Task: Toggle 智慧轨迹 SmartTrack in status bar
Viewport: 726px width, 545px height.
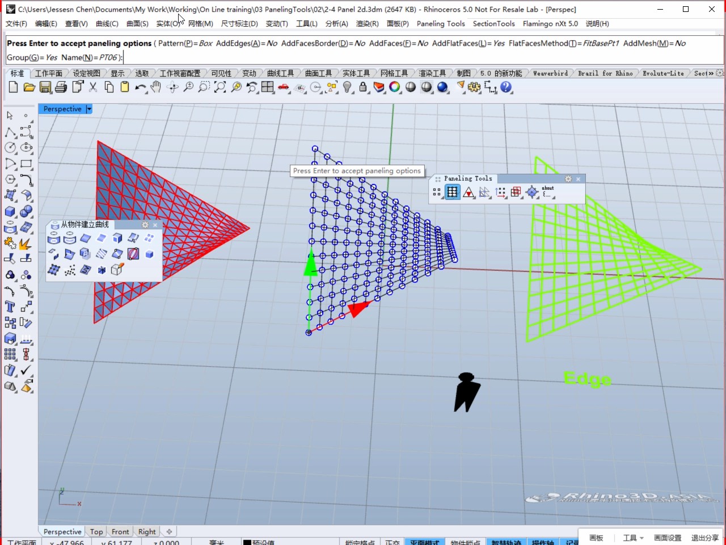Action: coord(506,542)
